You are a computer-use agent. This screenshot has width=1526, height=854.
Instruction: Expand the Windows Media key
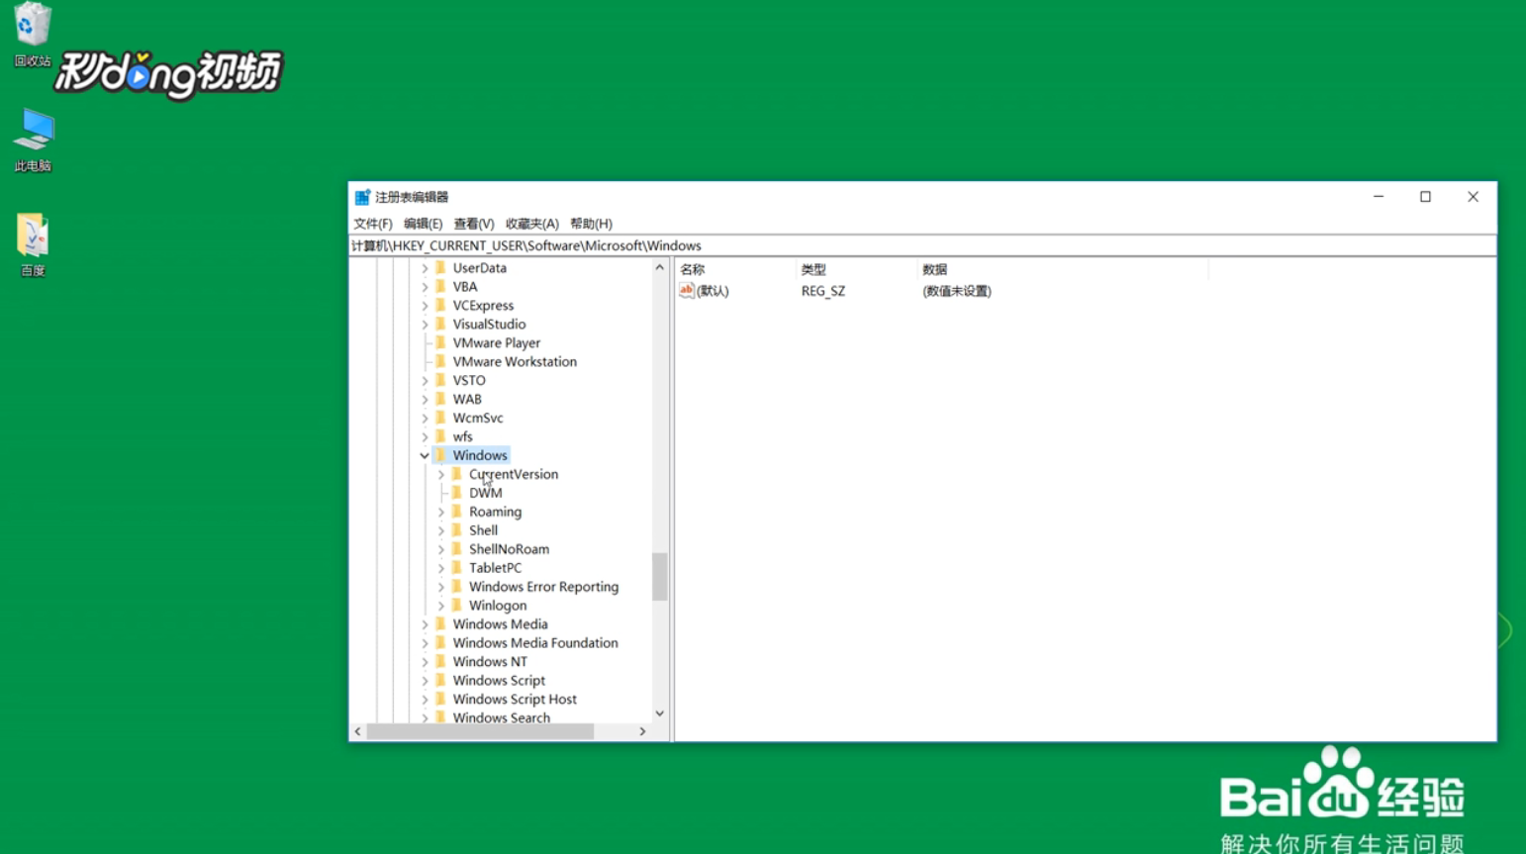tap(425, 624)
